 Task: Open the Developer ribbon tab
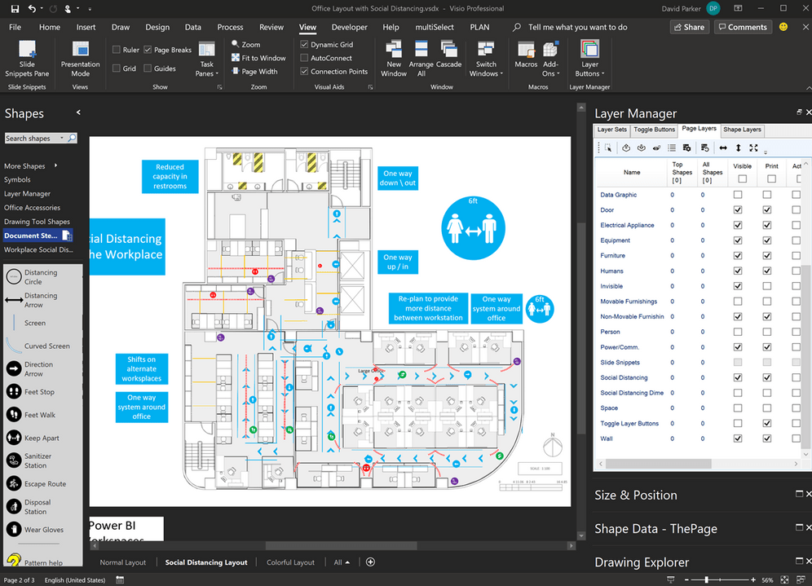(x=349, y=27)
